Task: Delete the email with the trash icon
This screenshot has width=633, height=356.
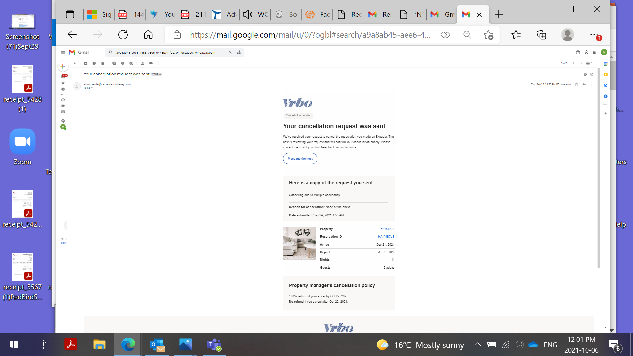Action: [x=103, y=63]
